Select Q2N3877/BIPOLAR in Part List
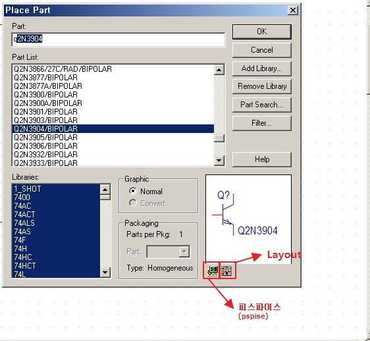 [x=113, y=78]
